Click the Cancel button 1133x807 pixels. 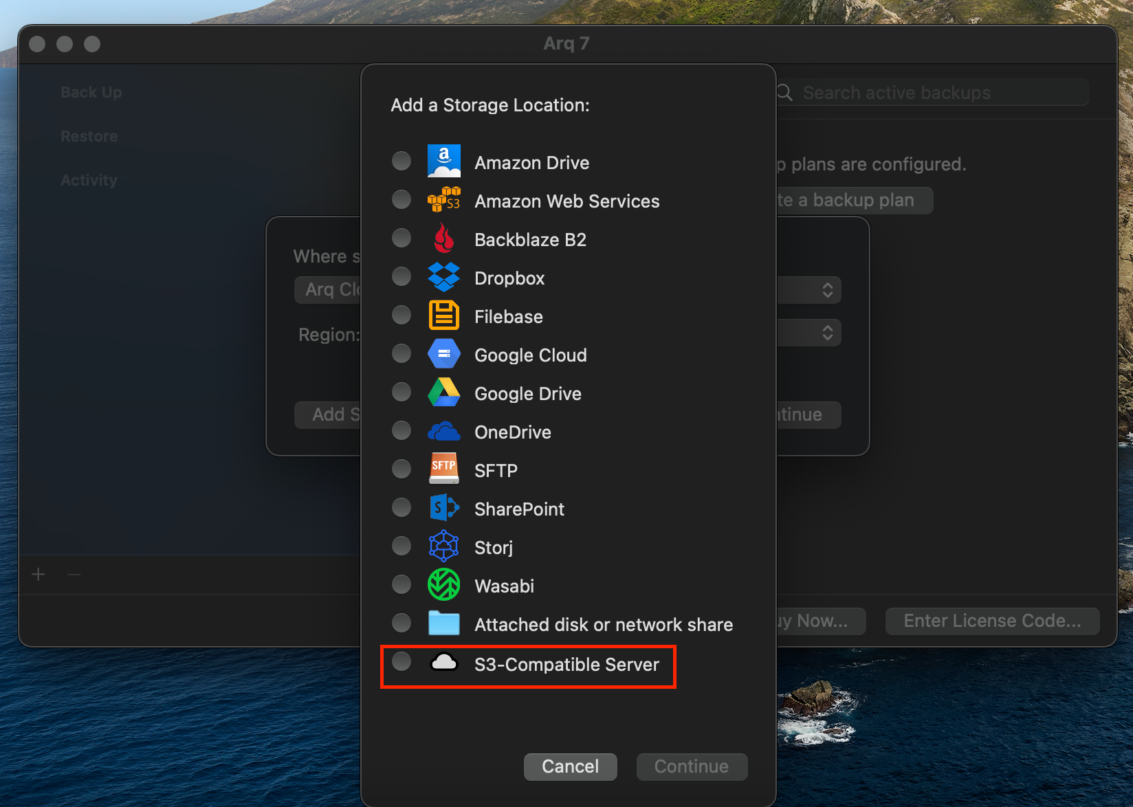click(571, 766)
